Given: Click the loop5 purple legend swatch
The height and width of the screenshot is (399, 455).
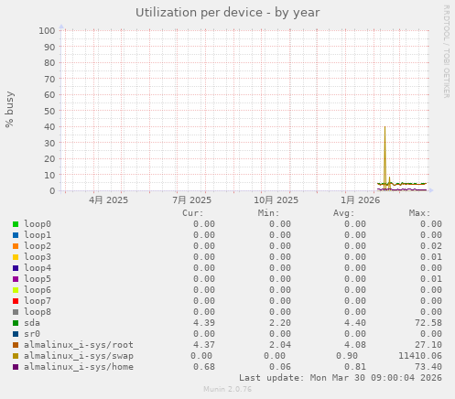Looking at the screenshot, I should point(16,279).
